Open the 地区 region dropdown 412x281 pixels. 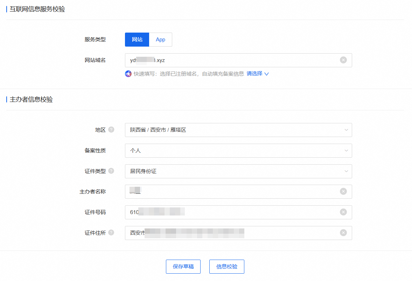238,130
